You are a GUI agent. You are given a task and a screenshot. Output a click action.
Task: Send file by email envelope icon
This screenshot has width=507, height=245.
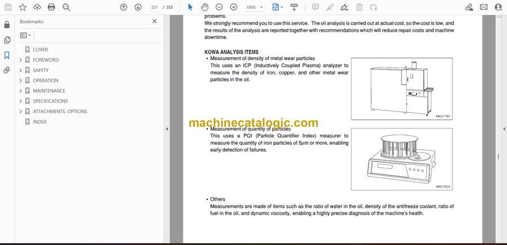484,7
